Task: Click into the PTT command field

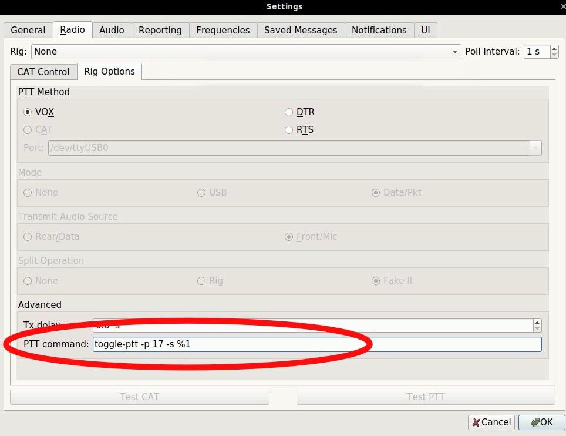Action: click(317, 344)
